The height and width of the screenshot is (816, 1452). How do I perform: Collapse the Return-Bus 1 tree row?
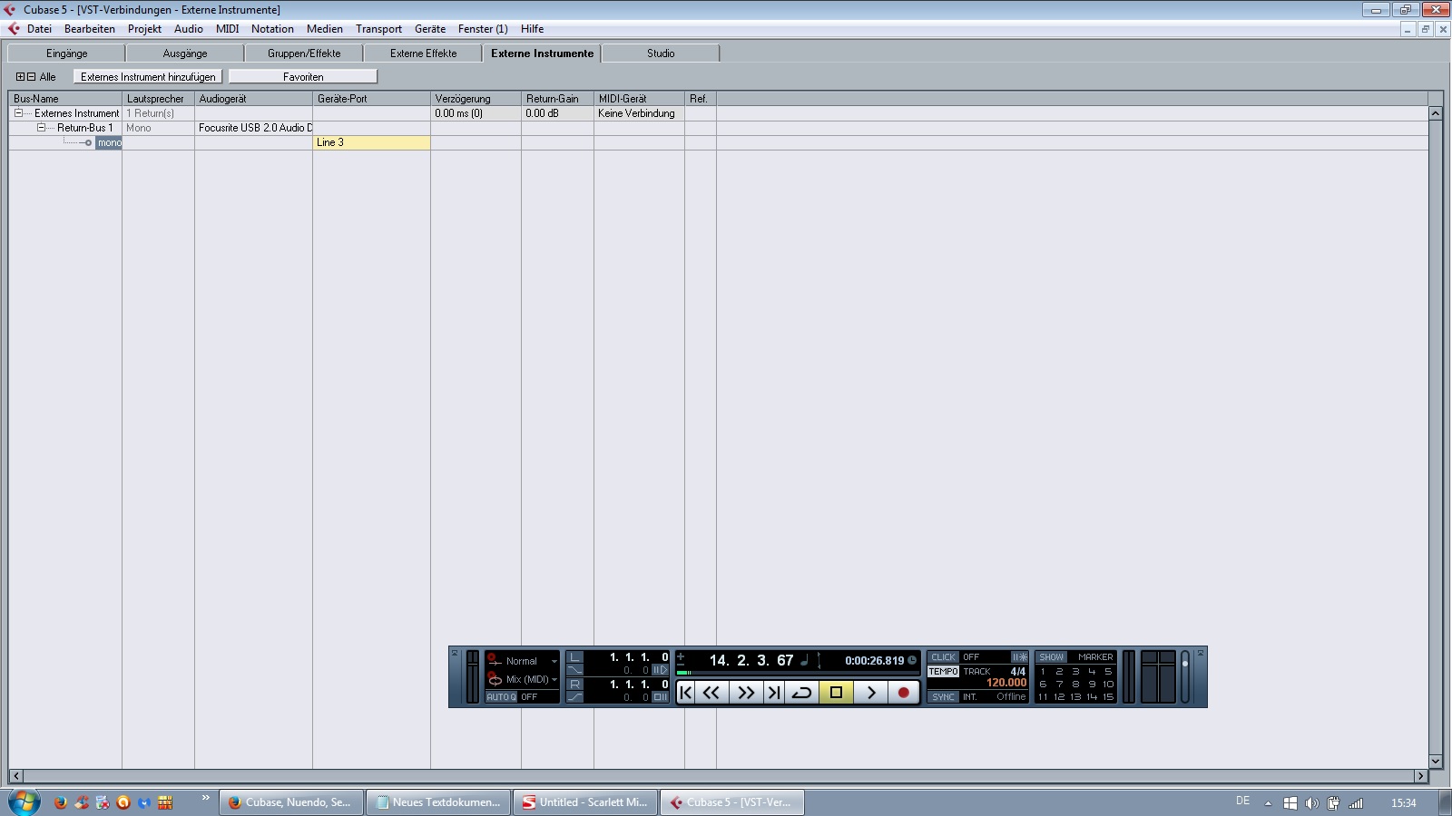(41, 128)
